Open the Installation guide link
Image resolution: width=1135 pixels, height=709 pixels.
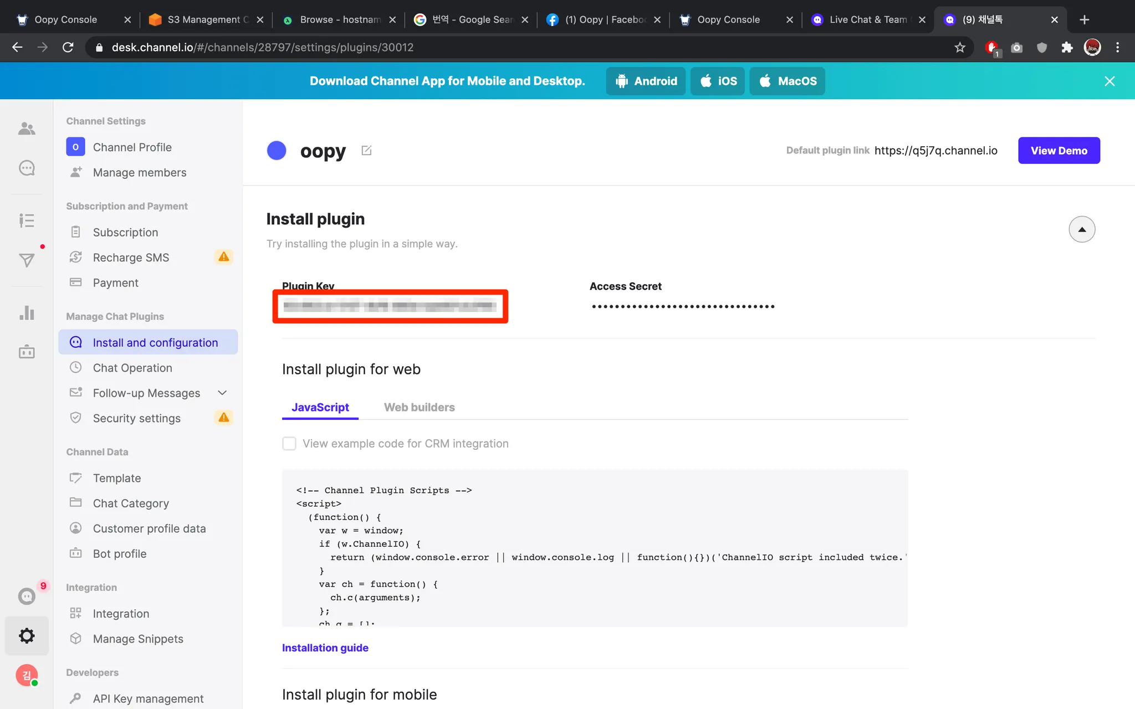point(325,648)
